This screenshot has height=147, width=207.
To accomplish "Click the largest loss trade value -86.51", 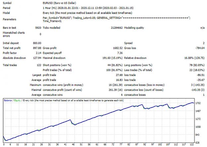I will pos(200,75).
